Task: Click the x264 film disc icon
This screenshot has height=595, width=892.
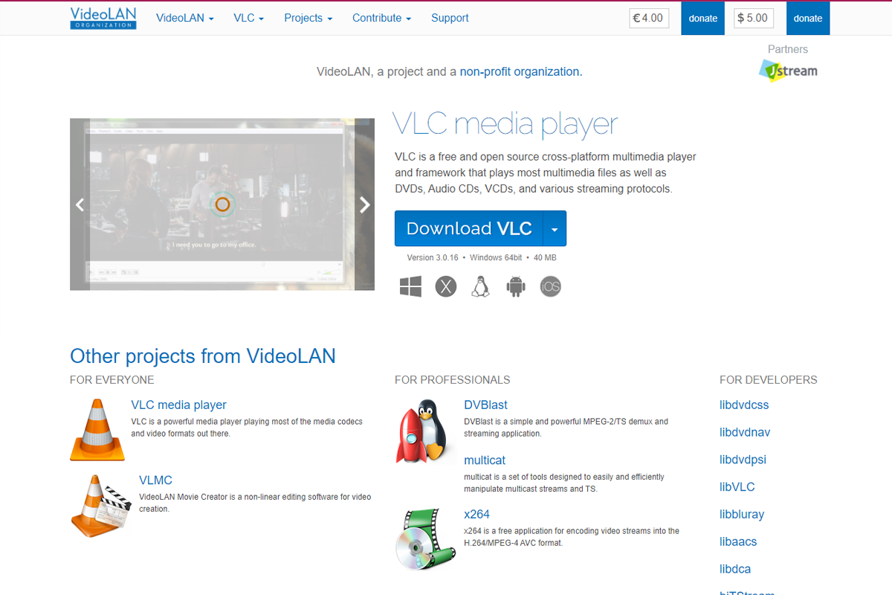Action: point(424,538)
